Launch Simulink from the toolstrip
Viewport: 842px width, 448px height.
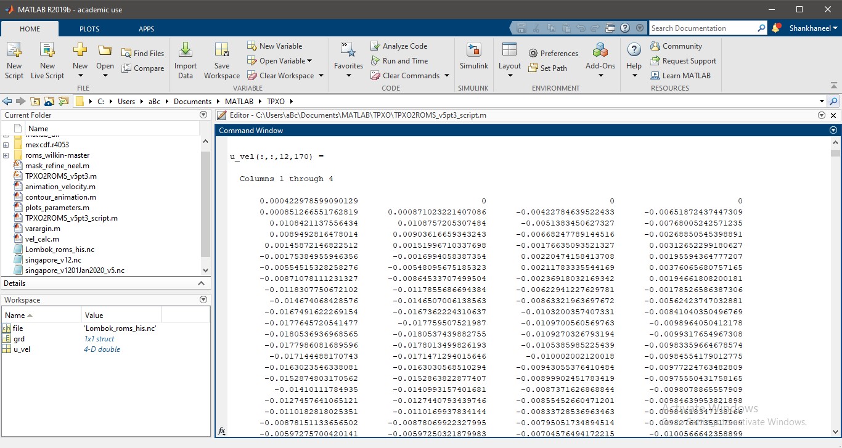click(x=473, y=52)
